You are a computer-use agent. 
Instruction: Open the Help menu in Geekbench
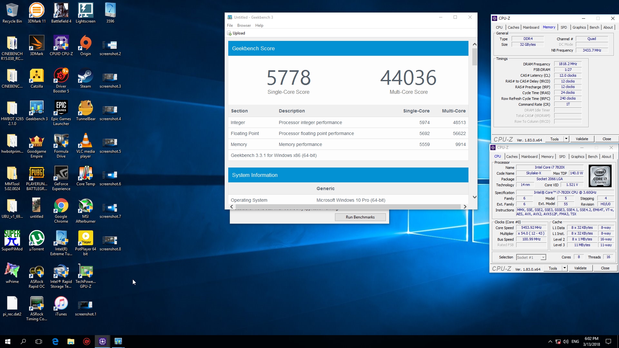tap(259, 25)
